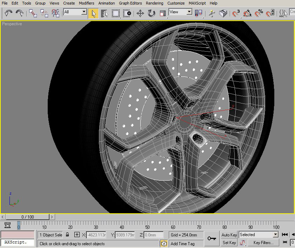The height and width of the screenshot is (248, 295).
Task: Click the large Set Keys key button
Action: [212, 239]
